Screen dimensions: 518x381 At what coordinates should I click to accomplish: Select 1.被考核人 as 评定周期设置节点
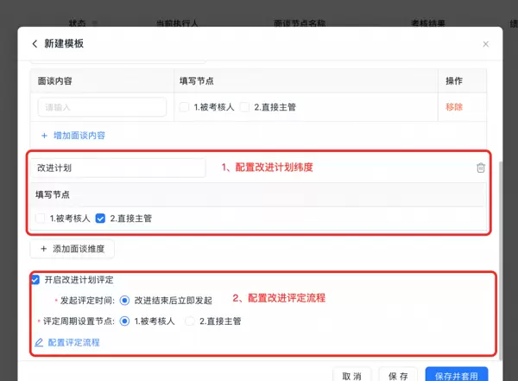pos(125,321)
